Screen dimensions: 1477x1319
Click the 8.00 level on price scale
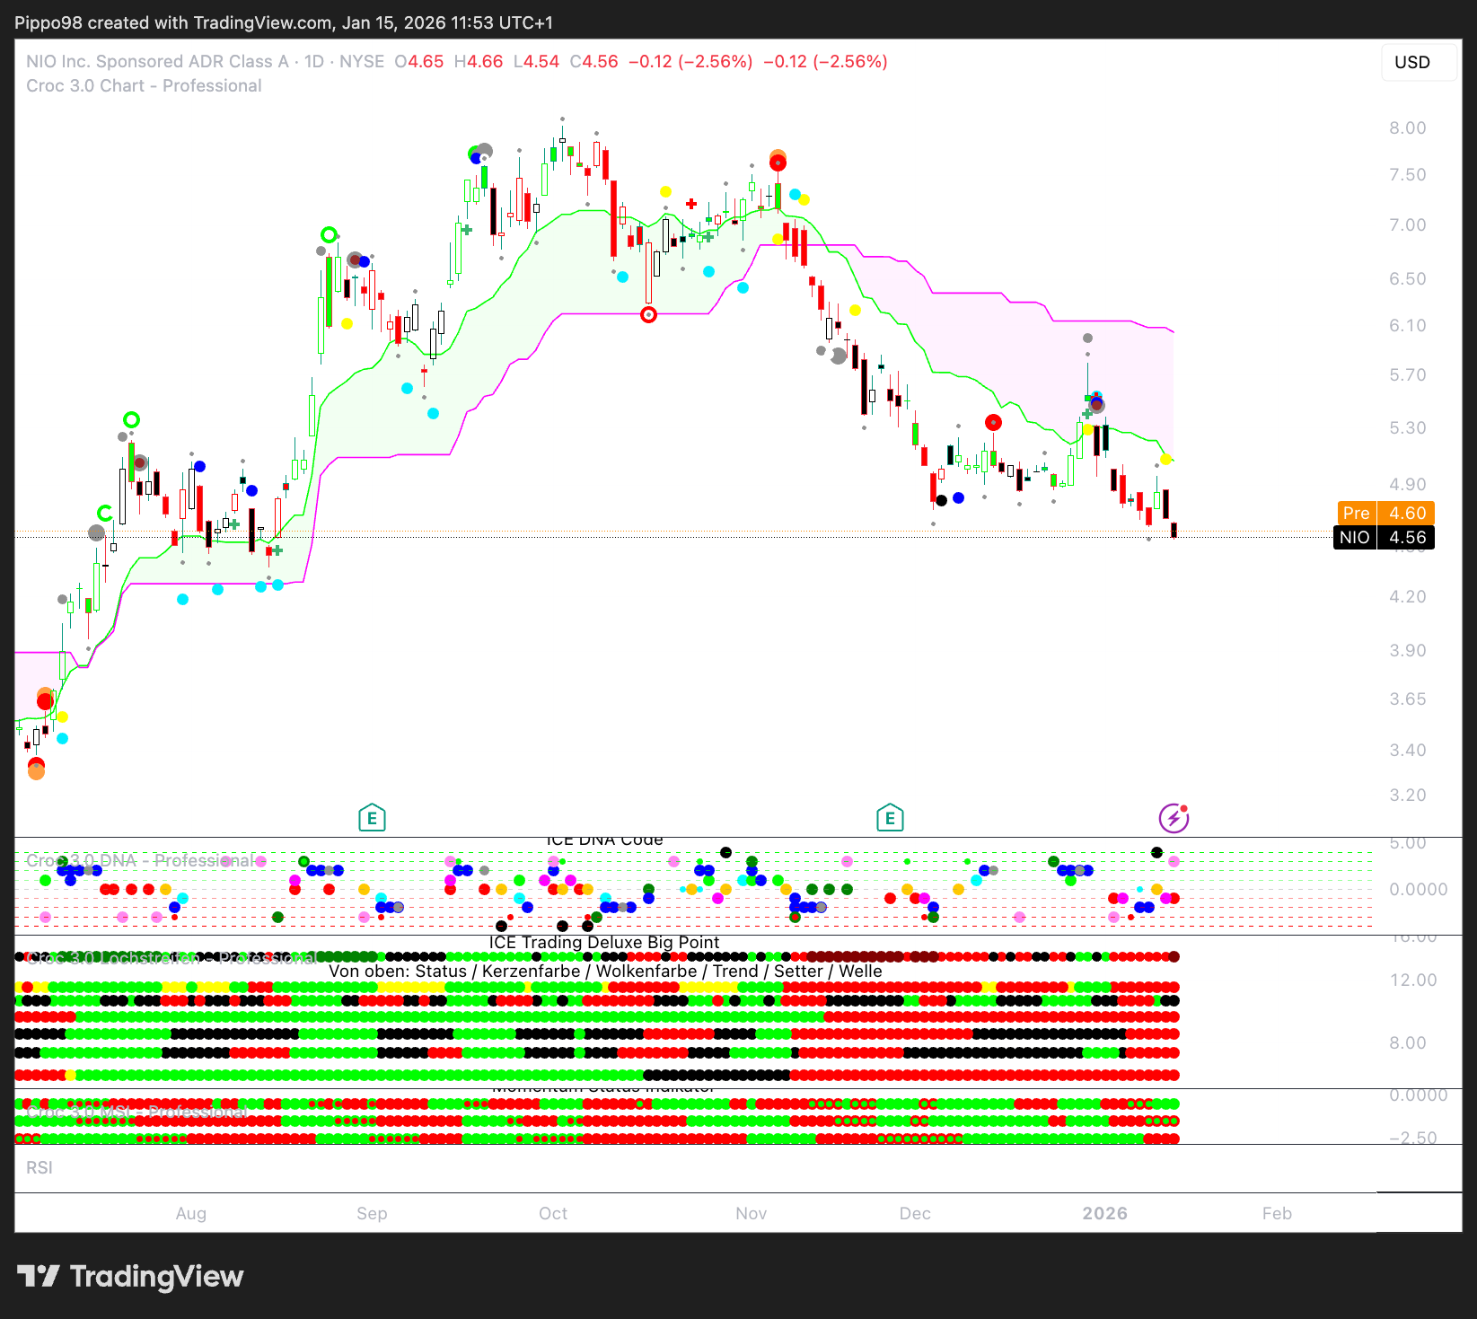pos(1407,128)
